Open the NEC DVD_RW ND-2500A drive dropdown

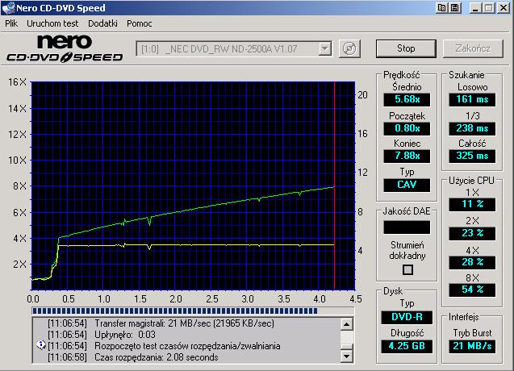click(234, 49)
